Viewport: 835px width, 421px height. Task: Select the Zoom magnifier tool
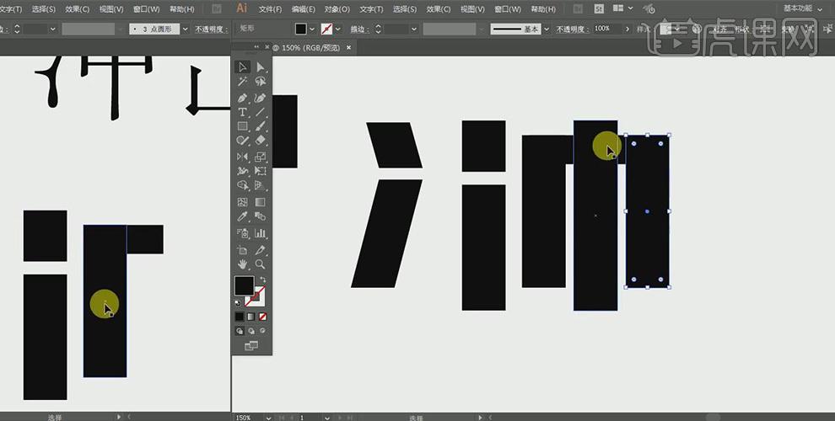(x=260, y=264)
